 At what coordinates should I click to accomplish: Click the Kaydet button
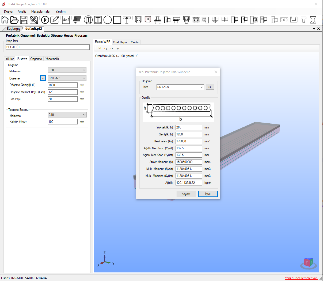[x=186, y=194]
